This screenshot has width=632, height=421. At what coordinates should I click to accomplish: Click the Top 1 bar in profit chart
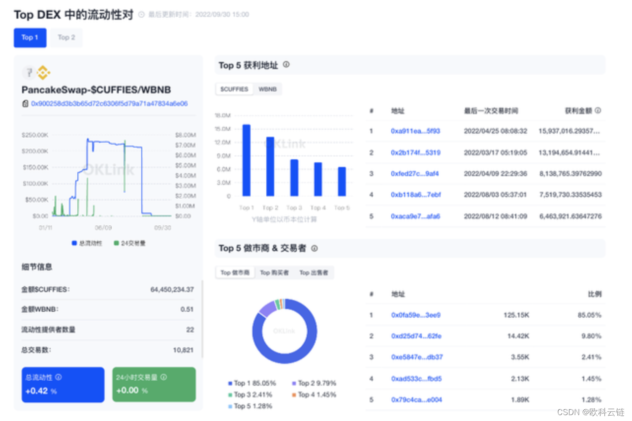coord(247,160)
